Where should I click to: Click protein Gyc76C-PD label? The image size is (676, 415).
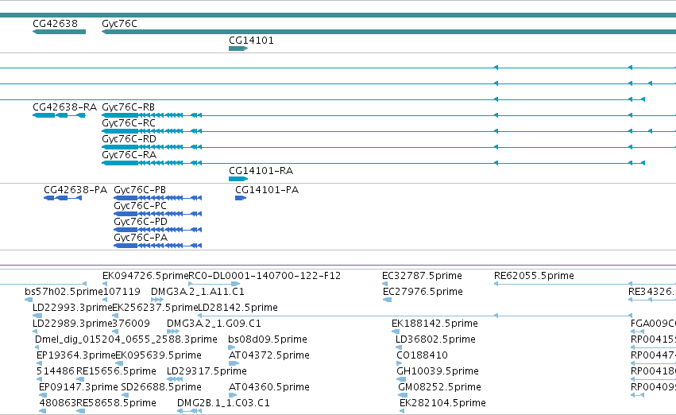(x=141, y=222)
